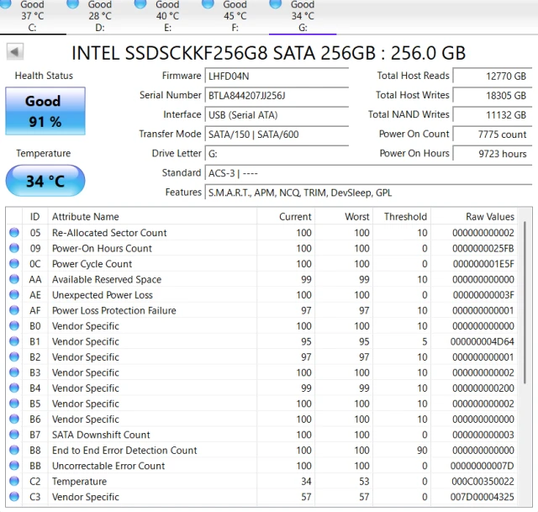
Task: Select End to End Error Detection Count
Action: tap(124, 451)
